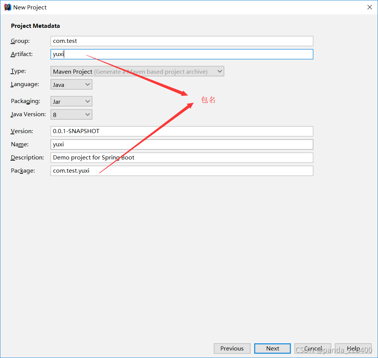This screenshot has height=358, width=378.
Task: Click the Group label
Action: pos(20,41)
